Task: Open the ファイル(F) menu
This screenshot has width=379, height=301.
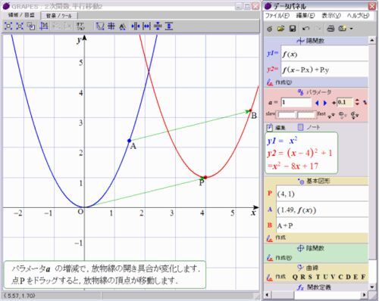Action: [277, 16]
